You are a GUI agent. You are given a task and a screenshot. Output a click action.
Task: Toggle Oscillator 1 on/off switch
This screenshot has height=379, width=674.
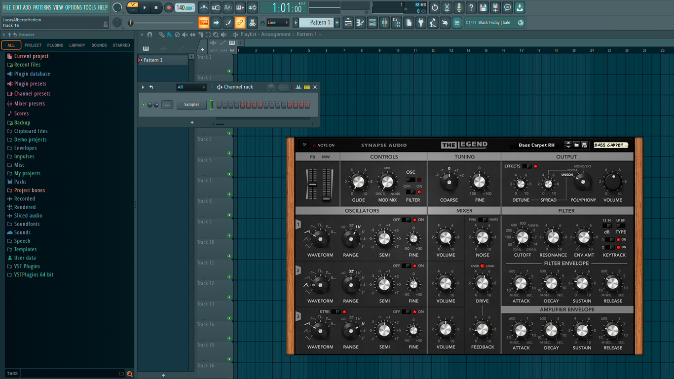coord(406,220)
